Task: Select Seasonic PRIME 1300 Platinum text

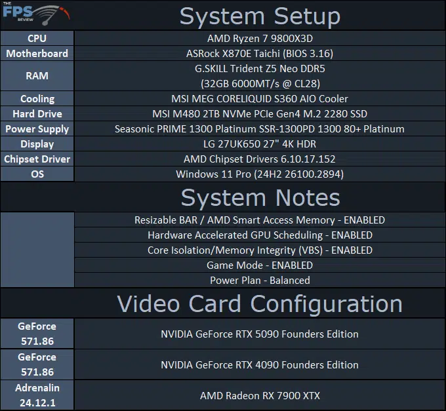Action: click(260, 129)
